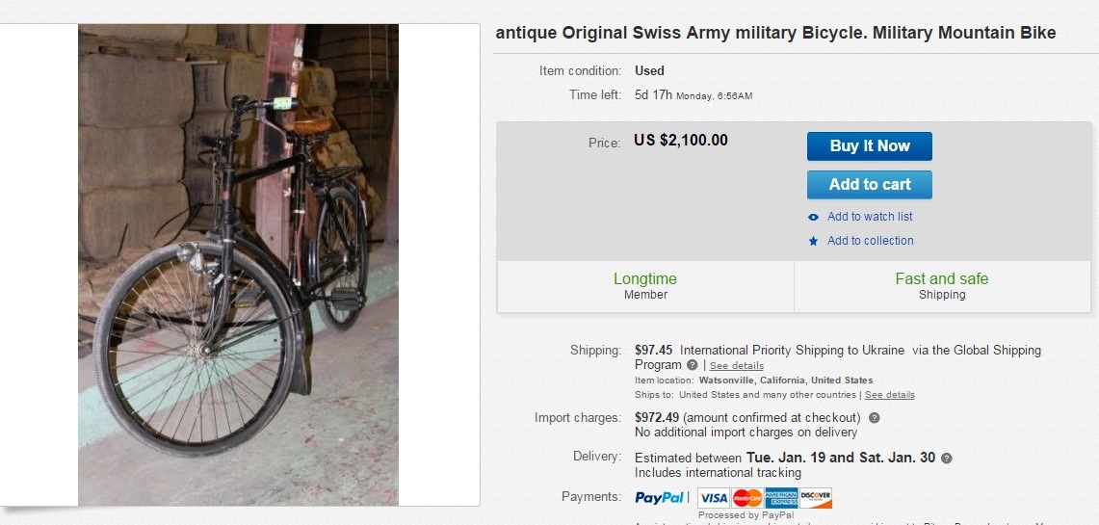This screenshot has width=1099, height=525.
Task: Click the PayPal logo
Action: pos(659,498)
